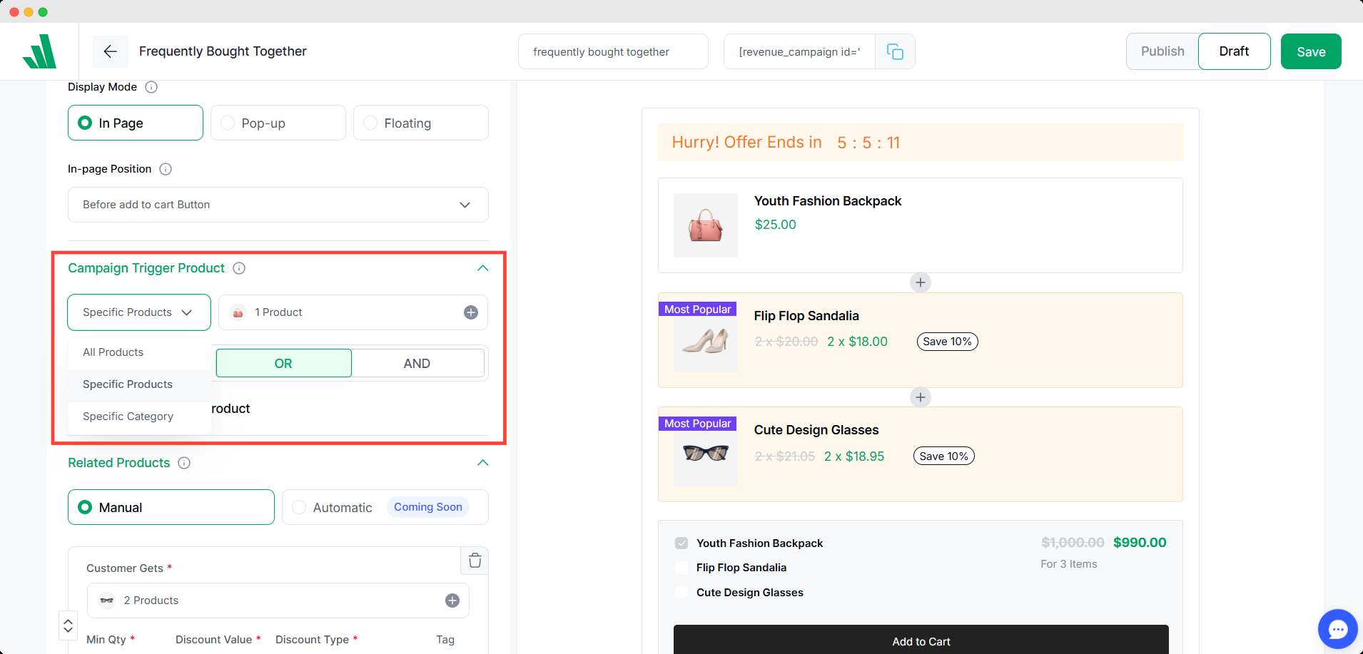Click the green app logo icon

[39, 51]
